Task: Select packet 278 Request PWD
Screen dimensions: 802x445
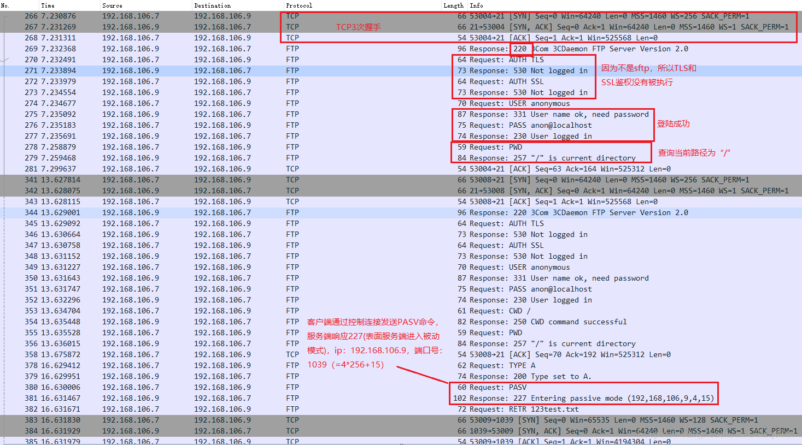Action: 401,147
